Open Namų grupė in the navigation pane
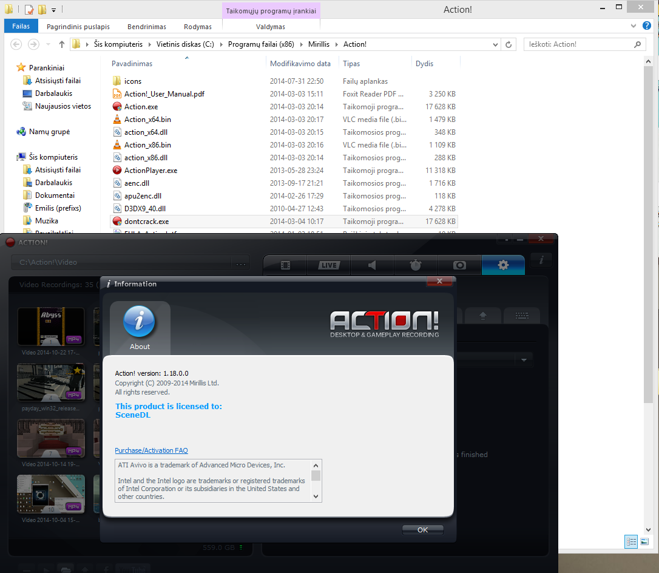The image size is (659, 573). click(49, 132)
